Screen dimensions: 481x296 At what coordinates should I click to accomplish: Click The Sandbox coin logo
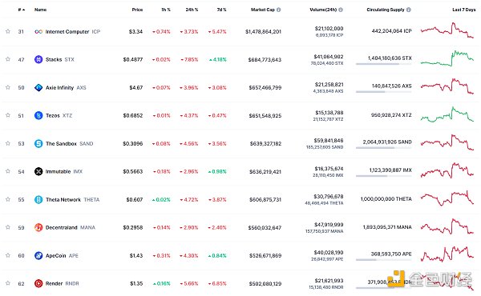38,143
